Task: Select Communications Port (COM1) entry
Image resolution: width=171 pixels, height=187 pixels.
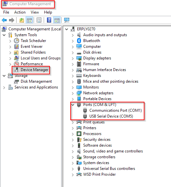Action: click(x=116, y=110)
